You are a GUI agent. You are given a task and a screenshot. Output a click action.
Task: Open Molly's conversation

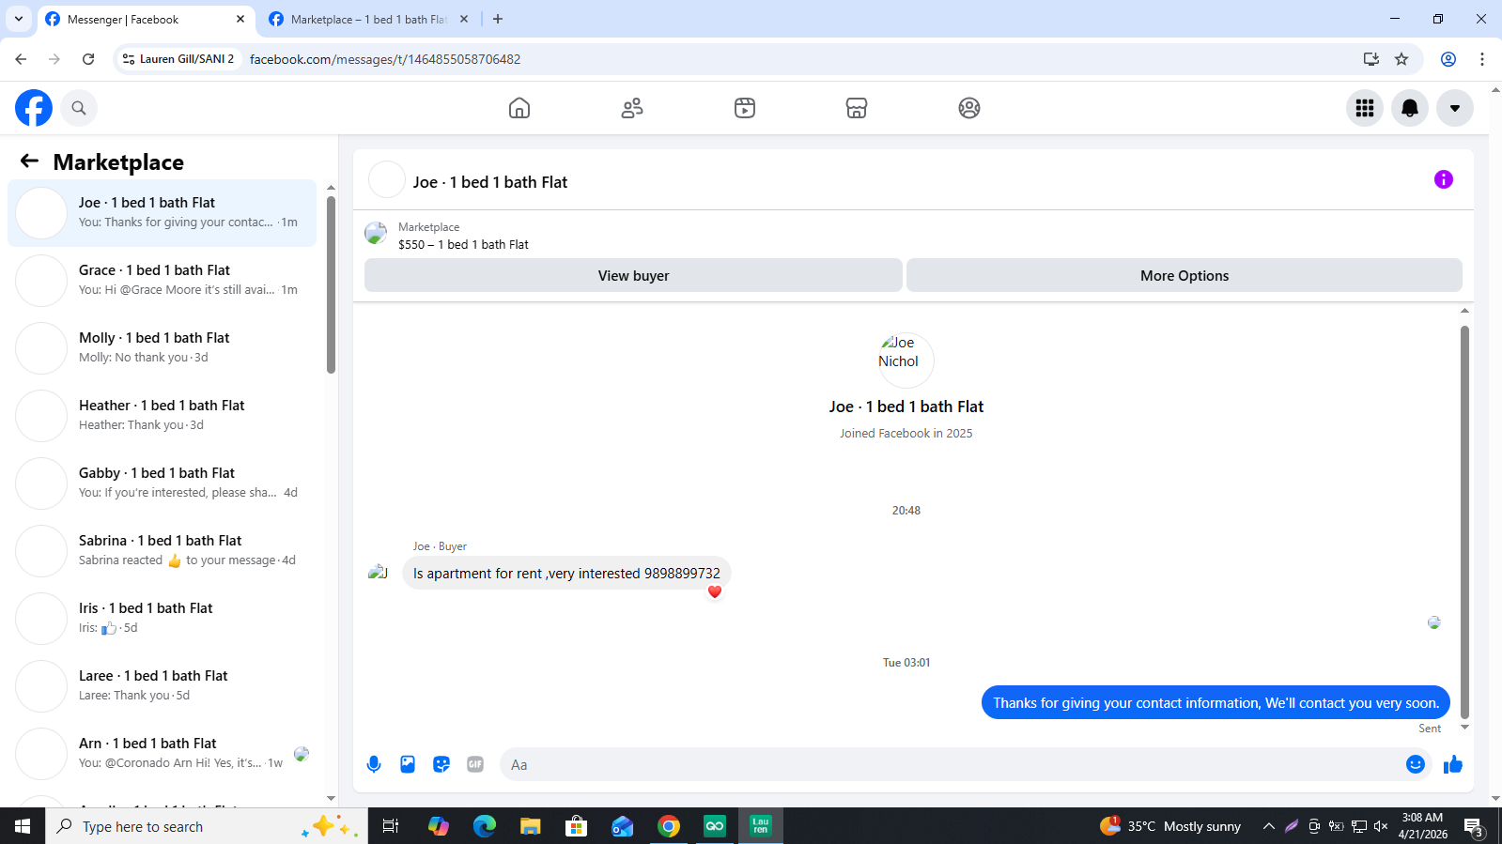[162, 348]
